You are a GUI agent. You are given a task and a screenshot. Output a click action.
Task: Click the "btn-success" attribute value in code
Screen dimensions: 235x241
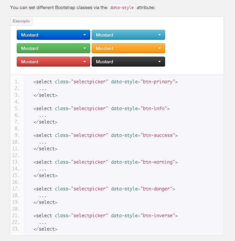(x=158, y=135)
